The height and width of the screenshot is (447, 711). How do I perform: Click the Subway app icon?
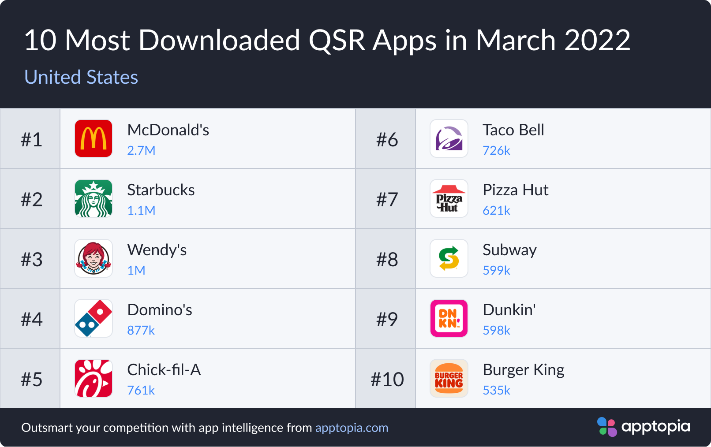pos(449,258)
